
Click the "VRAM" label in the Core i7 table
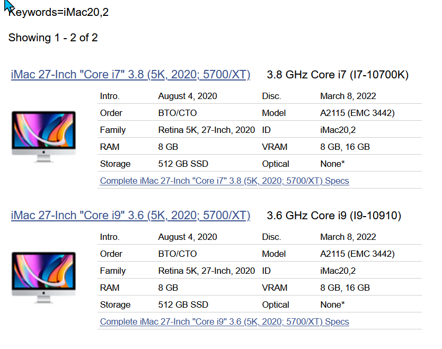(275, 147)
